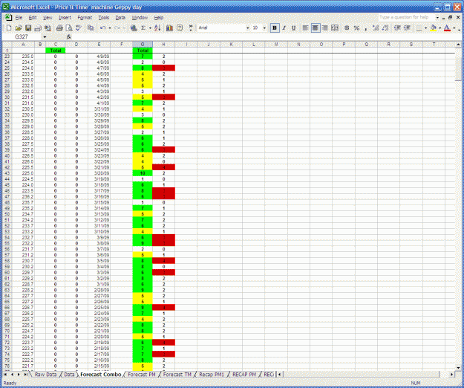Click the Increase Decimal icon
The width and height of the screenshot is (464, 388).
coord(376,28)
